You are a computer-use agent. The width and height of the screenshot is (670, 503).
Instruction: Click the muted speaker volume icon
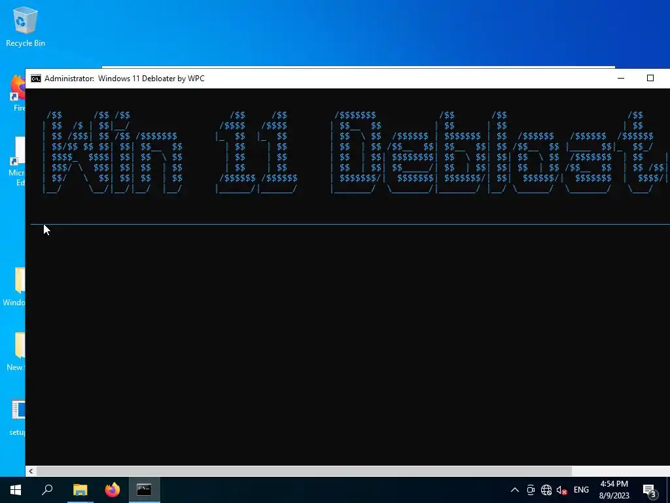(x=561, y=490)
